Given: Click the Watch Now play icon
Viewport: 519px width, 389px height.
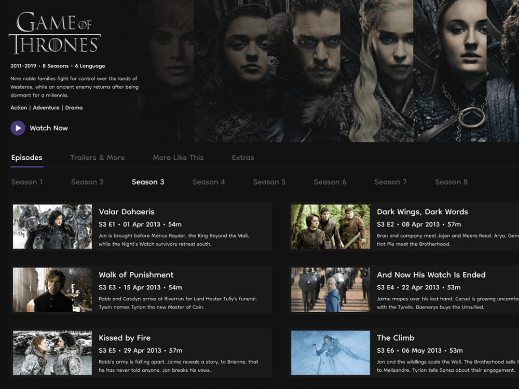Looking at the screenshot, I should coord(17,128).
